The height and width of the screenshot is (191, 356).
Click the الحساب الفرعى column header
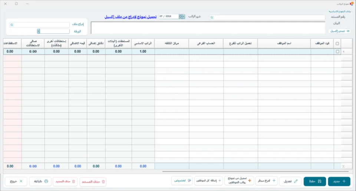click(x=206, y=43)
